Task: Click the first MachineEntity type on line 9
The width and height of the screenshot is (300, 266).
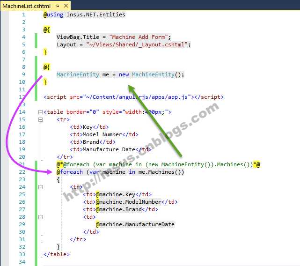Action: tap(78, 74)
